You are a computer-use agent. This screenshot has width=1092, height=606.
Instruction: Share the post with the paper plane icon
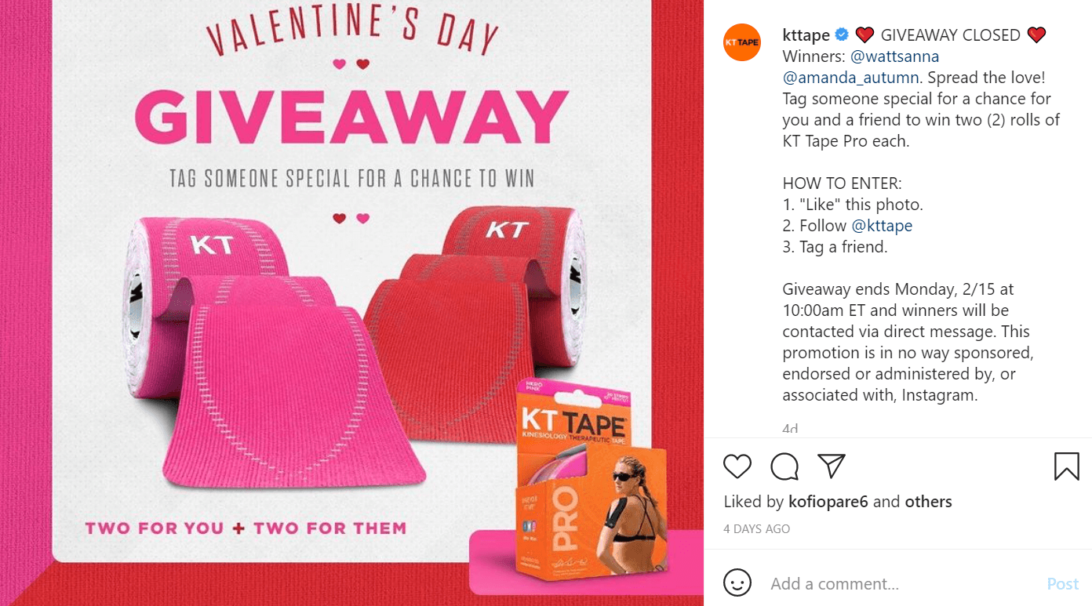pos(831,466)
